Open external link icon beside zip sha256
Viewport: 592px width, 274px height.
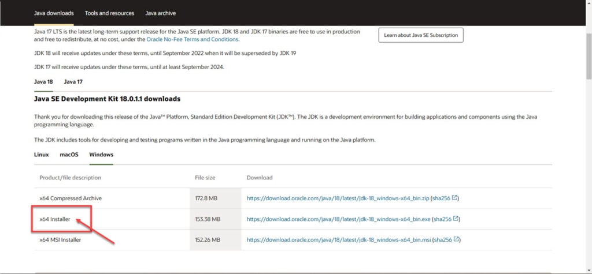point(454,198)
